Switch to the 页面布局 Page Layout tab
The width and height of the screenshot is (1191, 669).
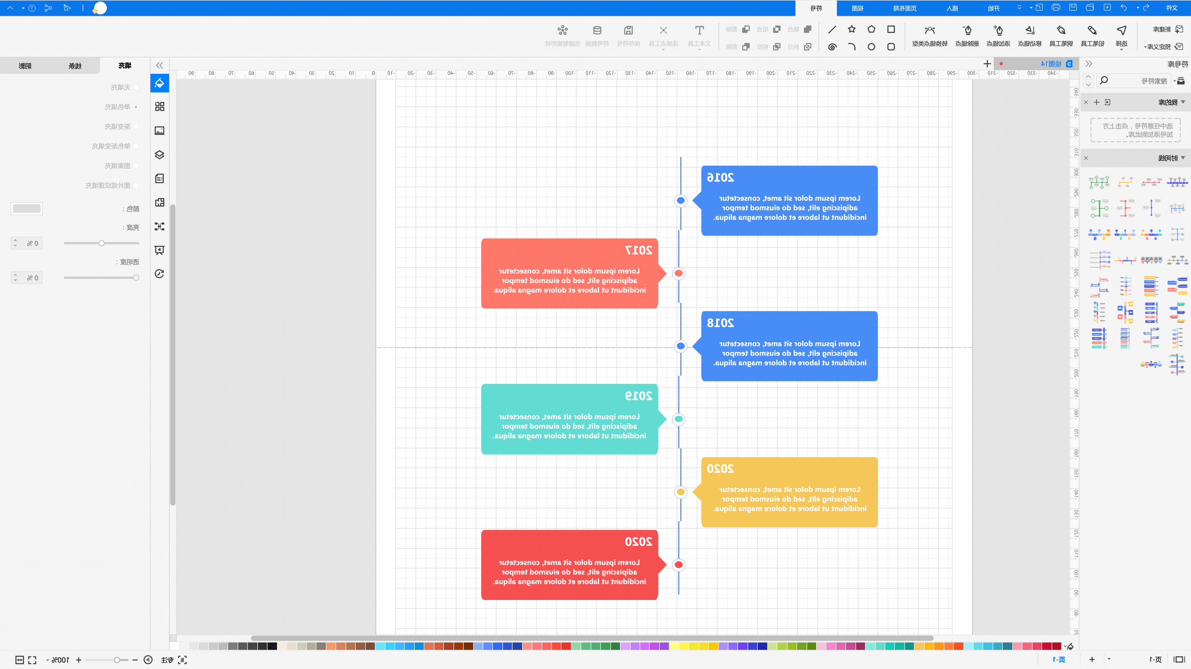tap(904, 8)
